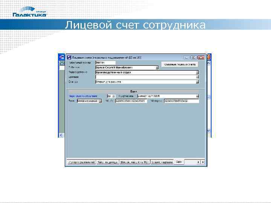271x203 pixels.
Task: Click the scroll-down arrow in the background window
Action: [209, 131]
